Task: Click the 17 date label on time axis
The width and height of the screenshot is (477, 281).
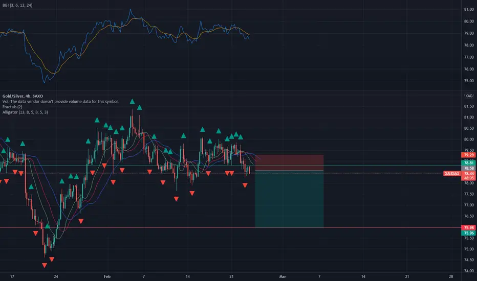Action: pos(12,276)
